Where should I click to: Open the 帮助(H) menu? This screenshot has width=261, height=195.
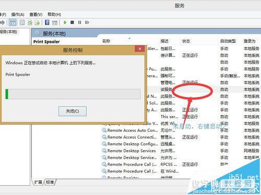coord(54,15)
